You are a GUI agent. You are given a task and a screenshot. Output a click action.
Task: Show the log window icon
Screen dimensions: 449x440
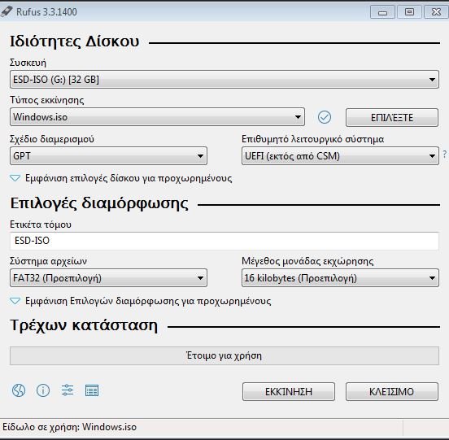(x=92, y=390)
